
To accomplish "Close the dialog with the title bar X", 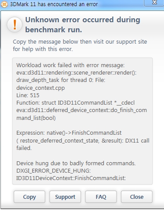I will 154,3.
